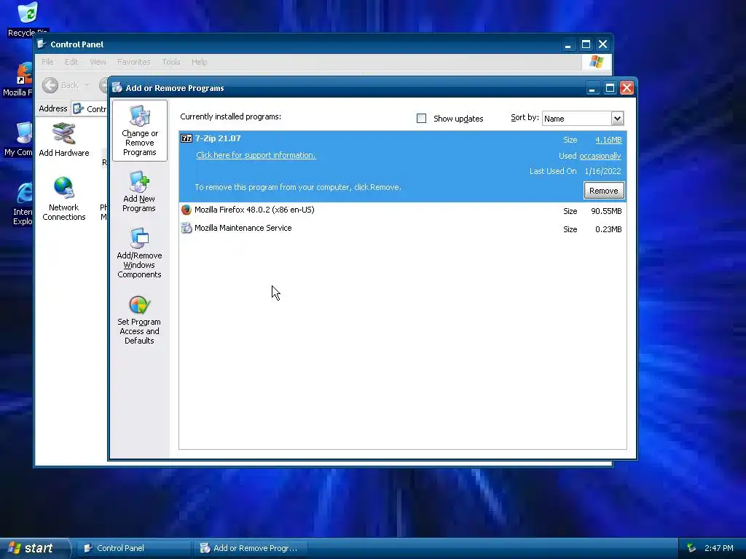The image size is (746, 559).
Task: Minimize the Control Panel window
Action: click(568, 44)
